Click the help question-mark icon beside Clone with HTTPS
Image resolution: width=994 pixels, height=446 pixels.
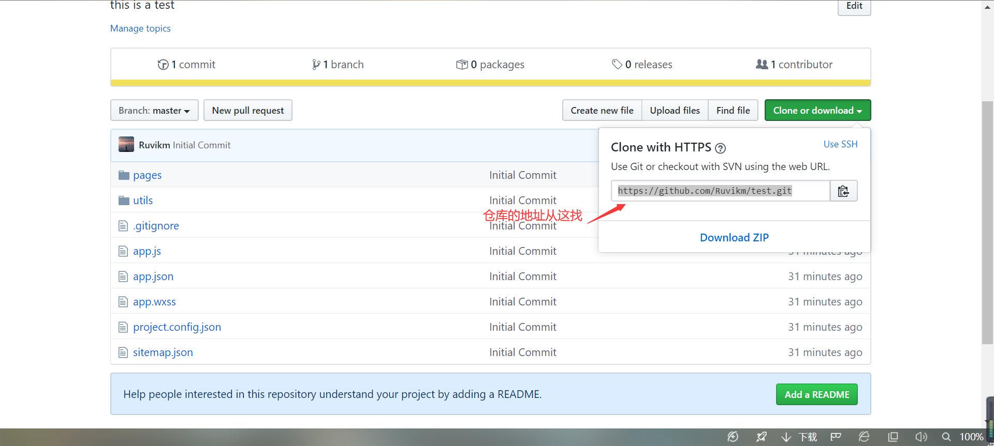pos(720,148)
